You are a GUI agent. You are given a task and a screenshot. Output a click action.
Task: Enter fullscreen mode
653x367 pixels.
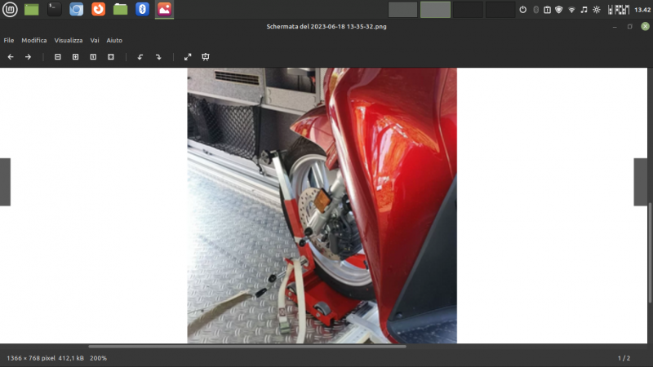click(188, 57)
